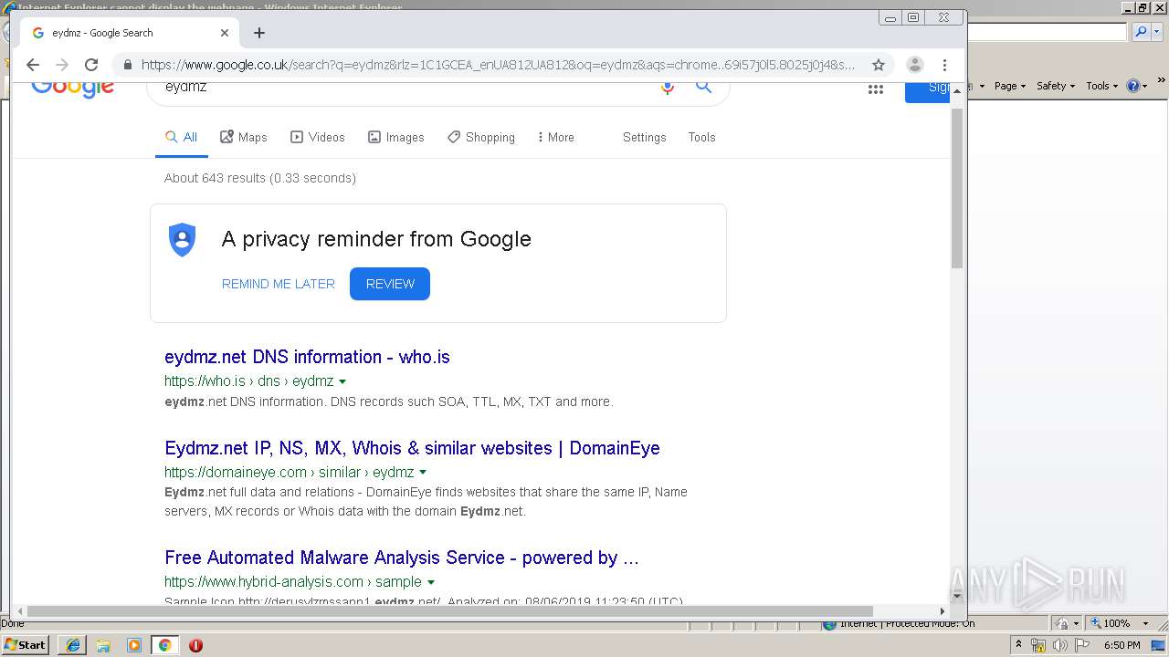Screen dimensions: 1169x657
Task: Click the About 643 results text
Action: [260, 178]
